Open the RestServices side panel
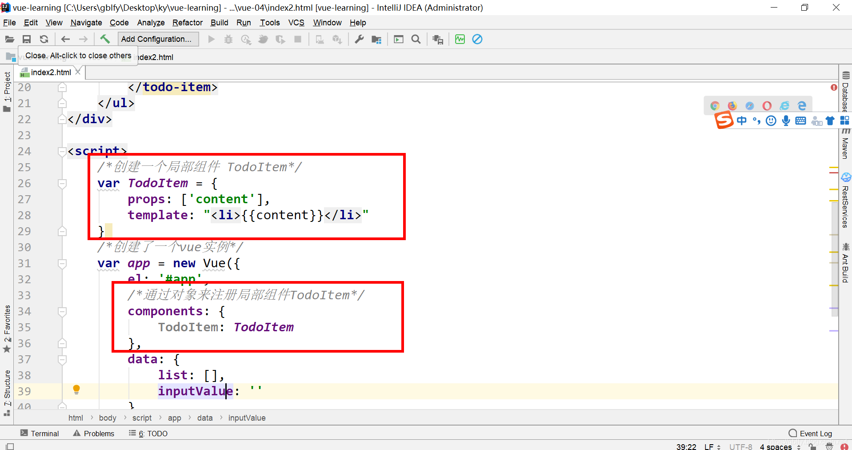The image size is (852, 450). (x=845, y=201)
